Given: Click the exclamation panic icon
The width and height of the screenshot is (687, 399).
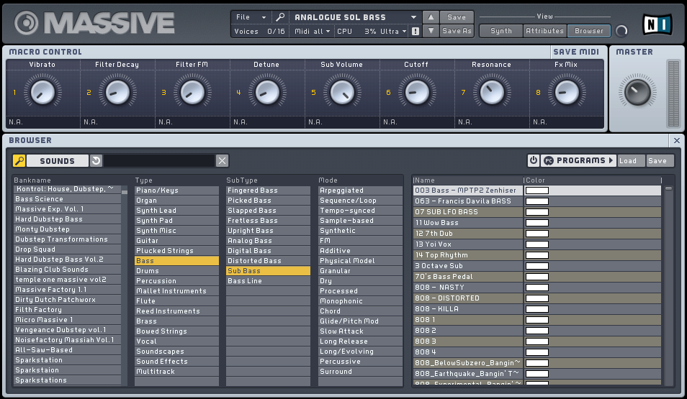Looking at the screenshot, I should point(415,32).
